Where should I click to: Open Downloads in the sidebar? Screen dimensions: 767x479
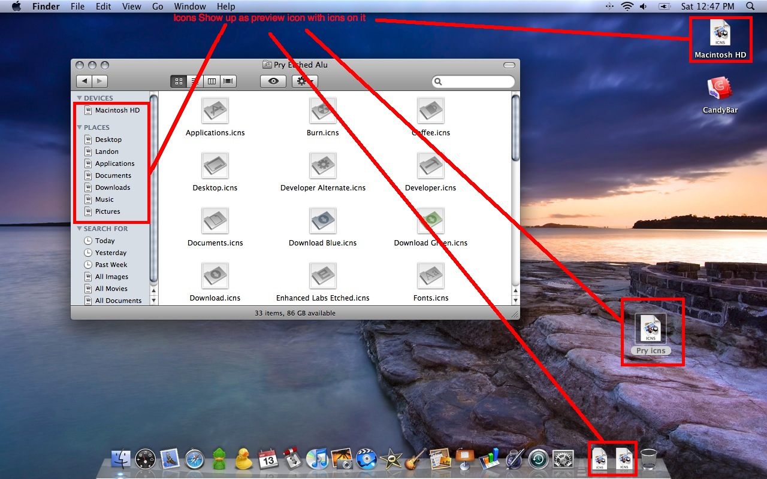(x=112, y=187)
